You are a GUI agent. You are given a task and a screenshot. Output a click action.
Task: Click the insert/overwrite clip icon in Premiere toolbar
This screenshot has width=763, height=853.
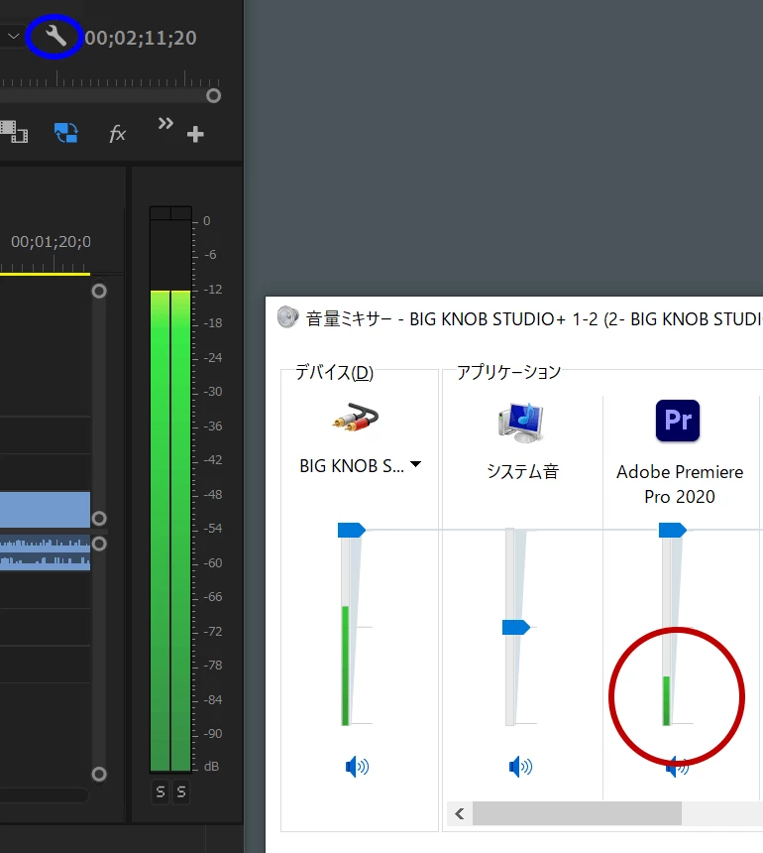click(x=14, y=132)
